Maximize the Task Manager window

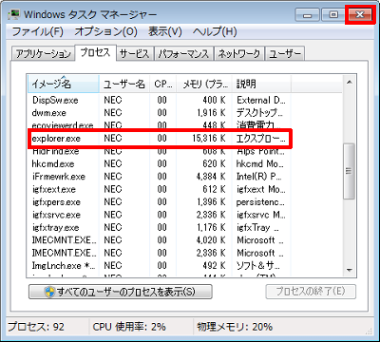click(x=333, y=14)
